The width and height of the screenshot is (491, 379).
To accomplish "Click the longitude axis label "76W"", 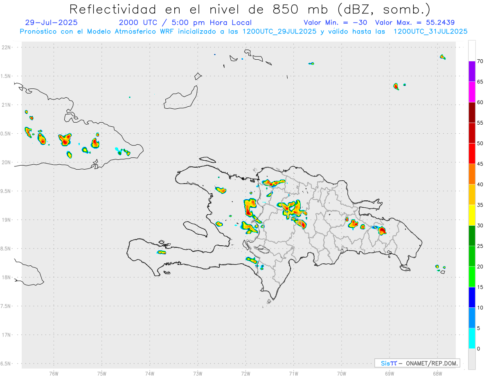I will click(54, 374).
